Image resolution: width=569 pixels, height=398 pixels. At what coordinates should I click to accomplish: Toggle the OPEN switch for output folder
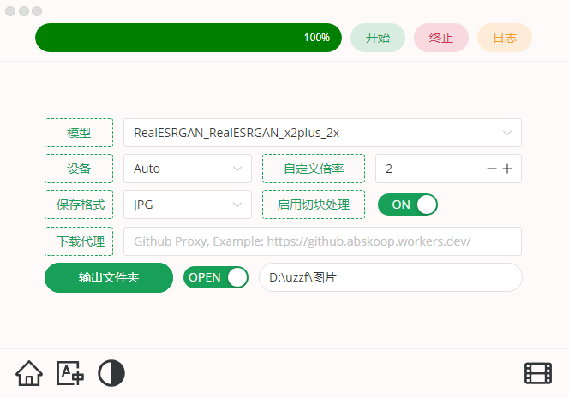[x=216, y=277]
